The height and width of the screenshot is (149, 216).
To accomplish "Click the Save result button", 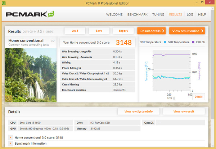I will pos(99,31).
